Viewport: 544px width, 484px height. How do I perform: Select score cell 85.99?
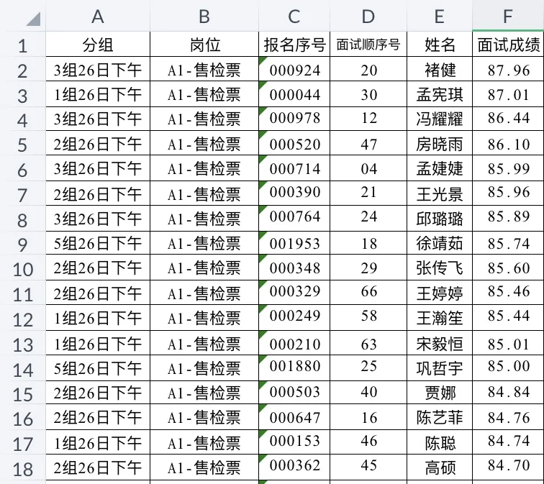point(508,168)
